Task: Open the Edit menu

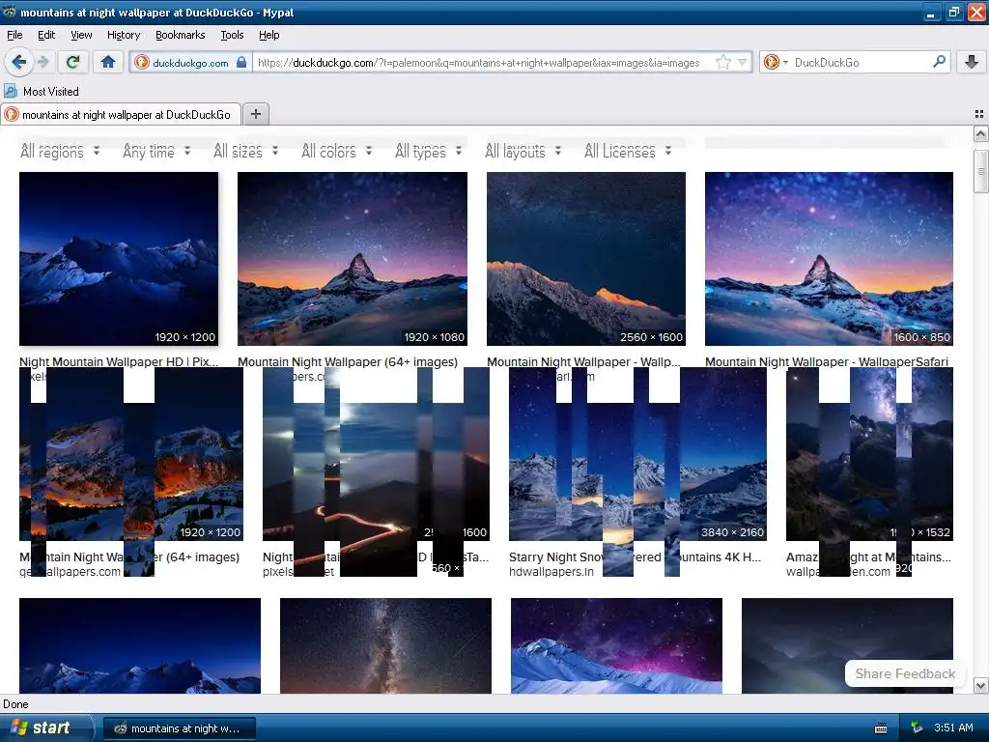Action: coord(46,35)
